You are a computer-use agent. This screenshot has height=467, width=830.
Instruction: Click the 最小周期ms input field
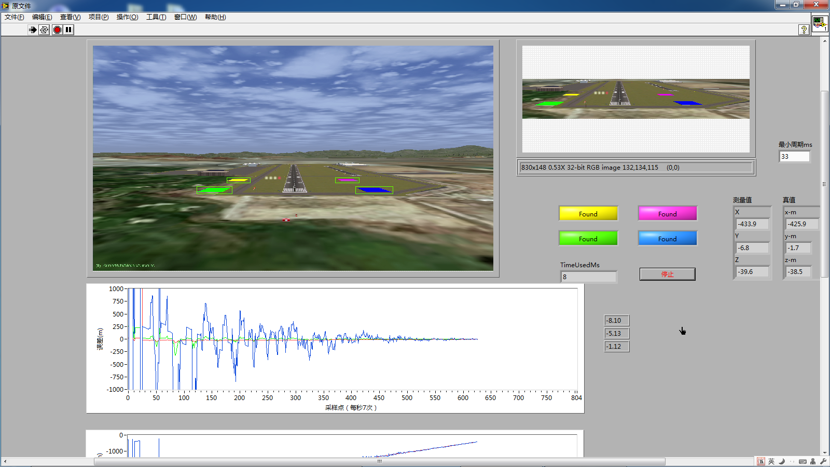point(794,156)
